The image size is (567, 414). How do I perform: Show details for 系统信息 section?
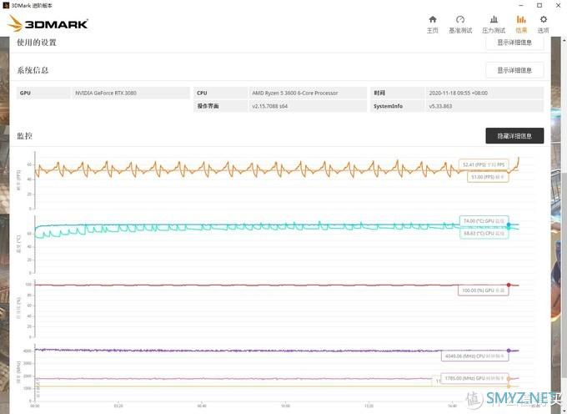514,70
